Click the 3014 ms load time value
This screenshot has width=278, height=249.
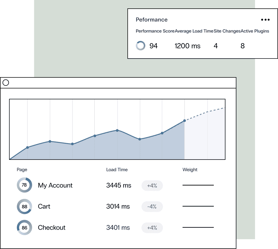118,206
